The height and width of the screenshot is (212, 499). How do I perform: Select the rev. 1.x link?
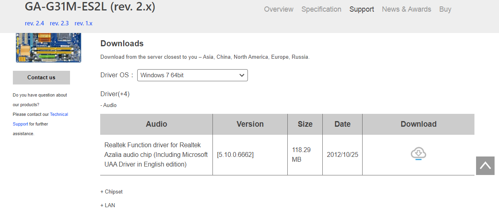click(83, 23)
